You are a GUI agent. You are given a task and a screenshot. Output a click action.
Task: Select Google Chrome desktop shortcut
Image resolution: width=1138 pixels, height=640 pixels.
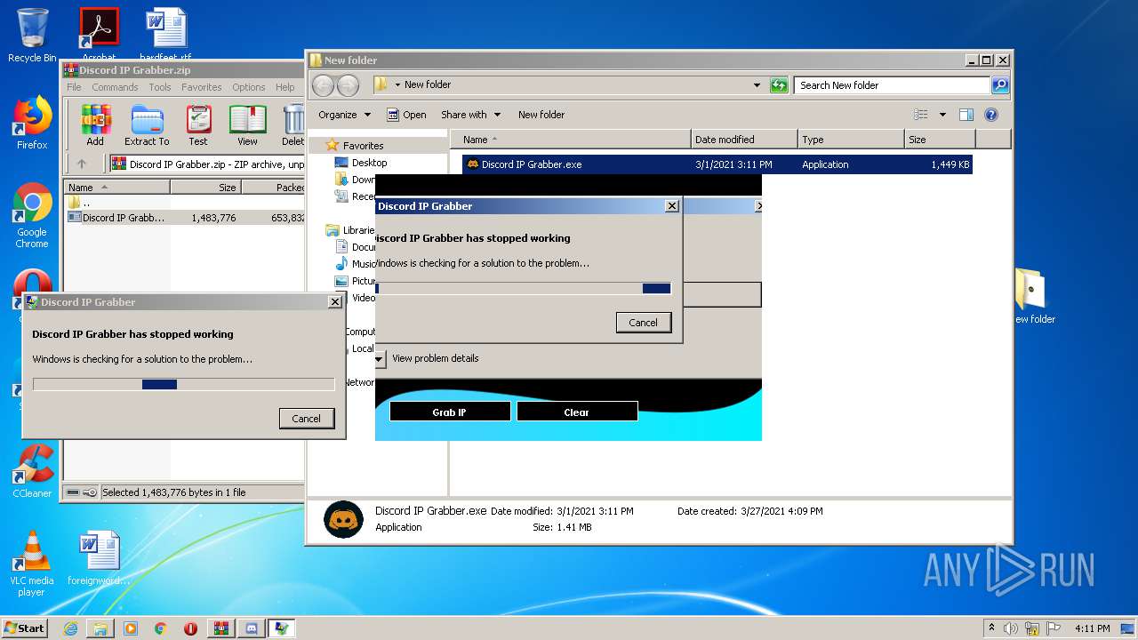pos(32,216)
